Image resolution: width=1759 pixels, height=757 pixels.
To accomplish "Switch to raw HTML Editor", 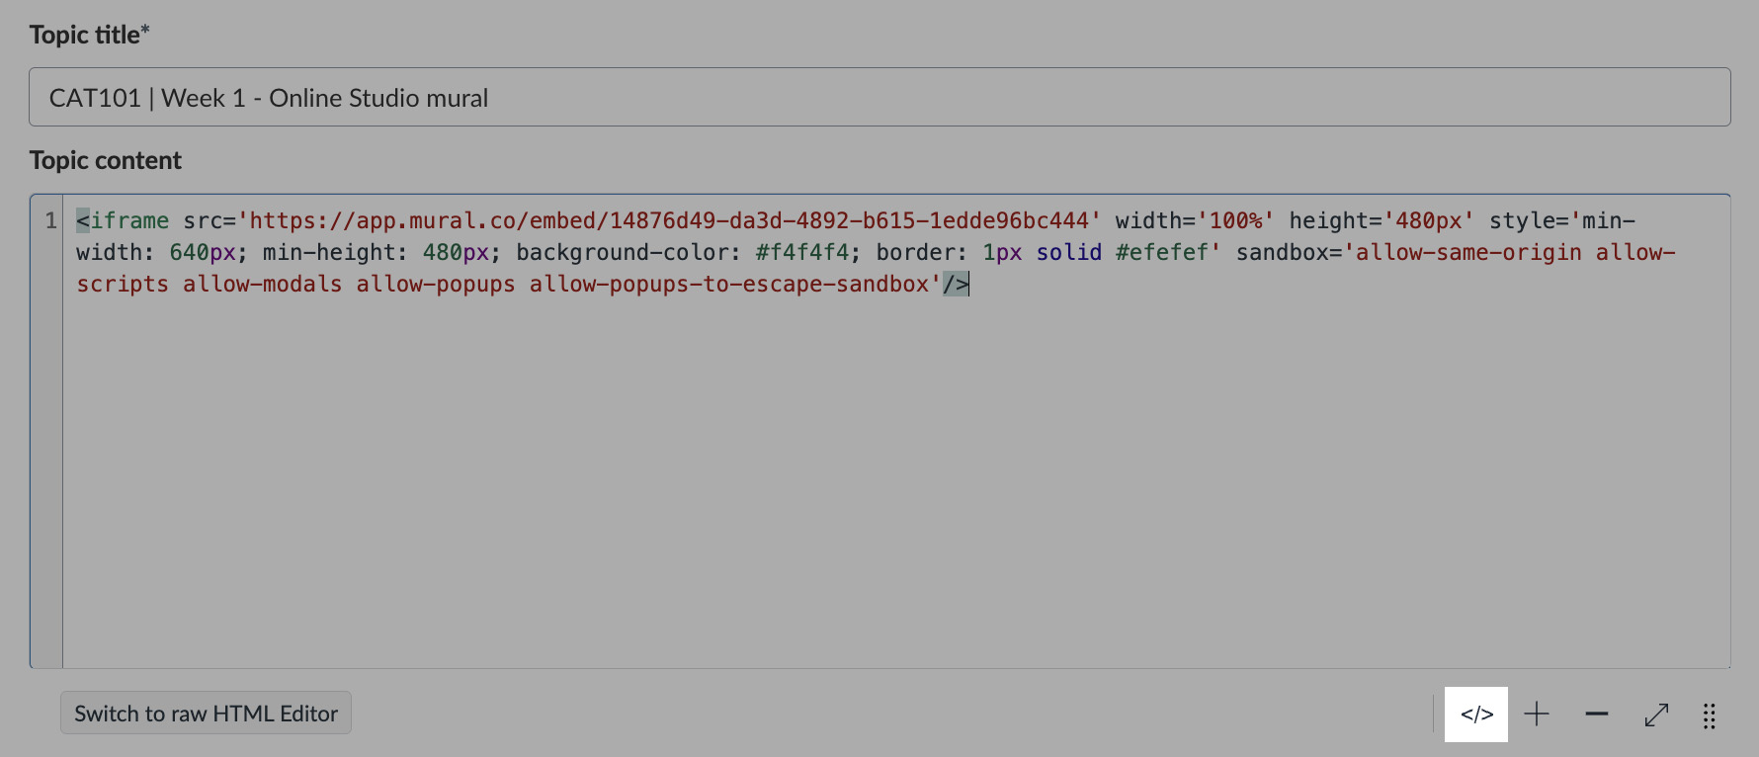I will [206, 714].
